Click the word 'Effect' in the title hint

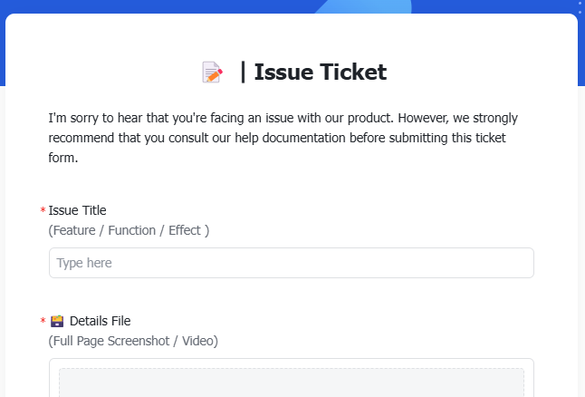(185, 230)
